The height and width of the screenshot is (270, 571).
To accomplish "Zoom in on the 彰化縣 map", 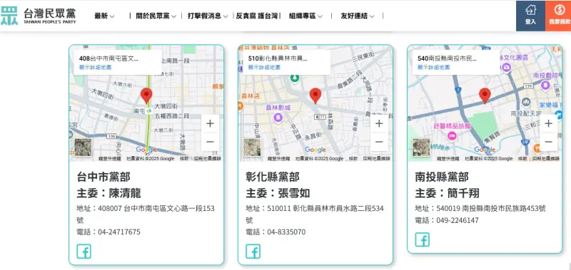I will pyautogui.click(x=379, y=123).
